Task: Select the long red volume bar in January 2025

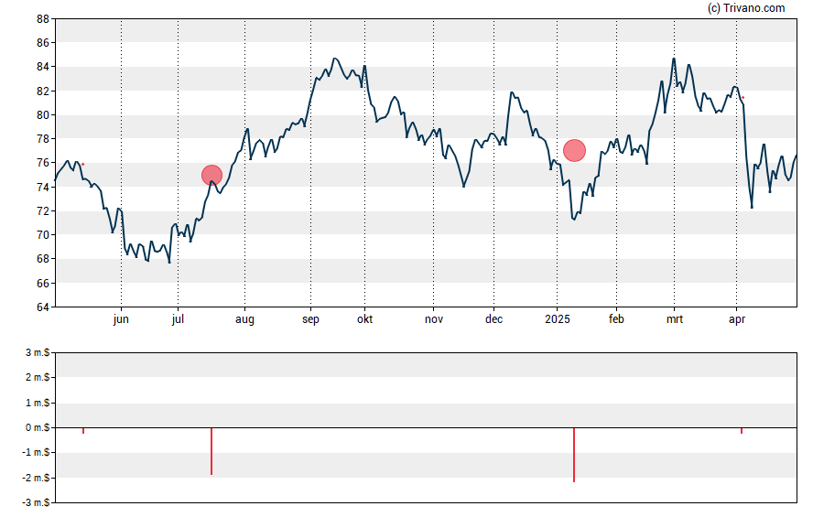Action: point(574,455)
